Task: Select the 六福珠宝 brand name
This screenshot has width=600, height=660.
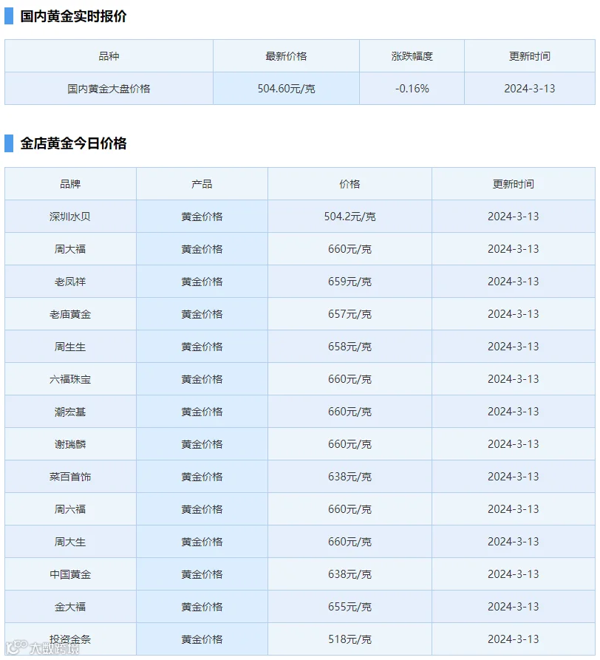Action: [x=70, y=379]
